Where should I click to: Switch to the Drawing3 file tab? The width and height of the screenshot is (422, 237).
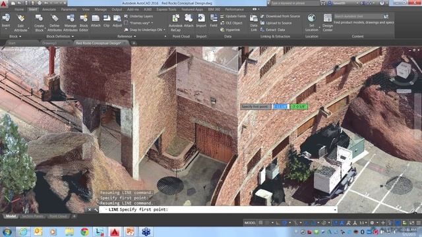tap(49, 43)
